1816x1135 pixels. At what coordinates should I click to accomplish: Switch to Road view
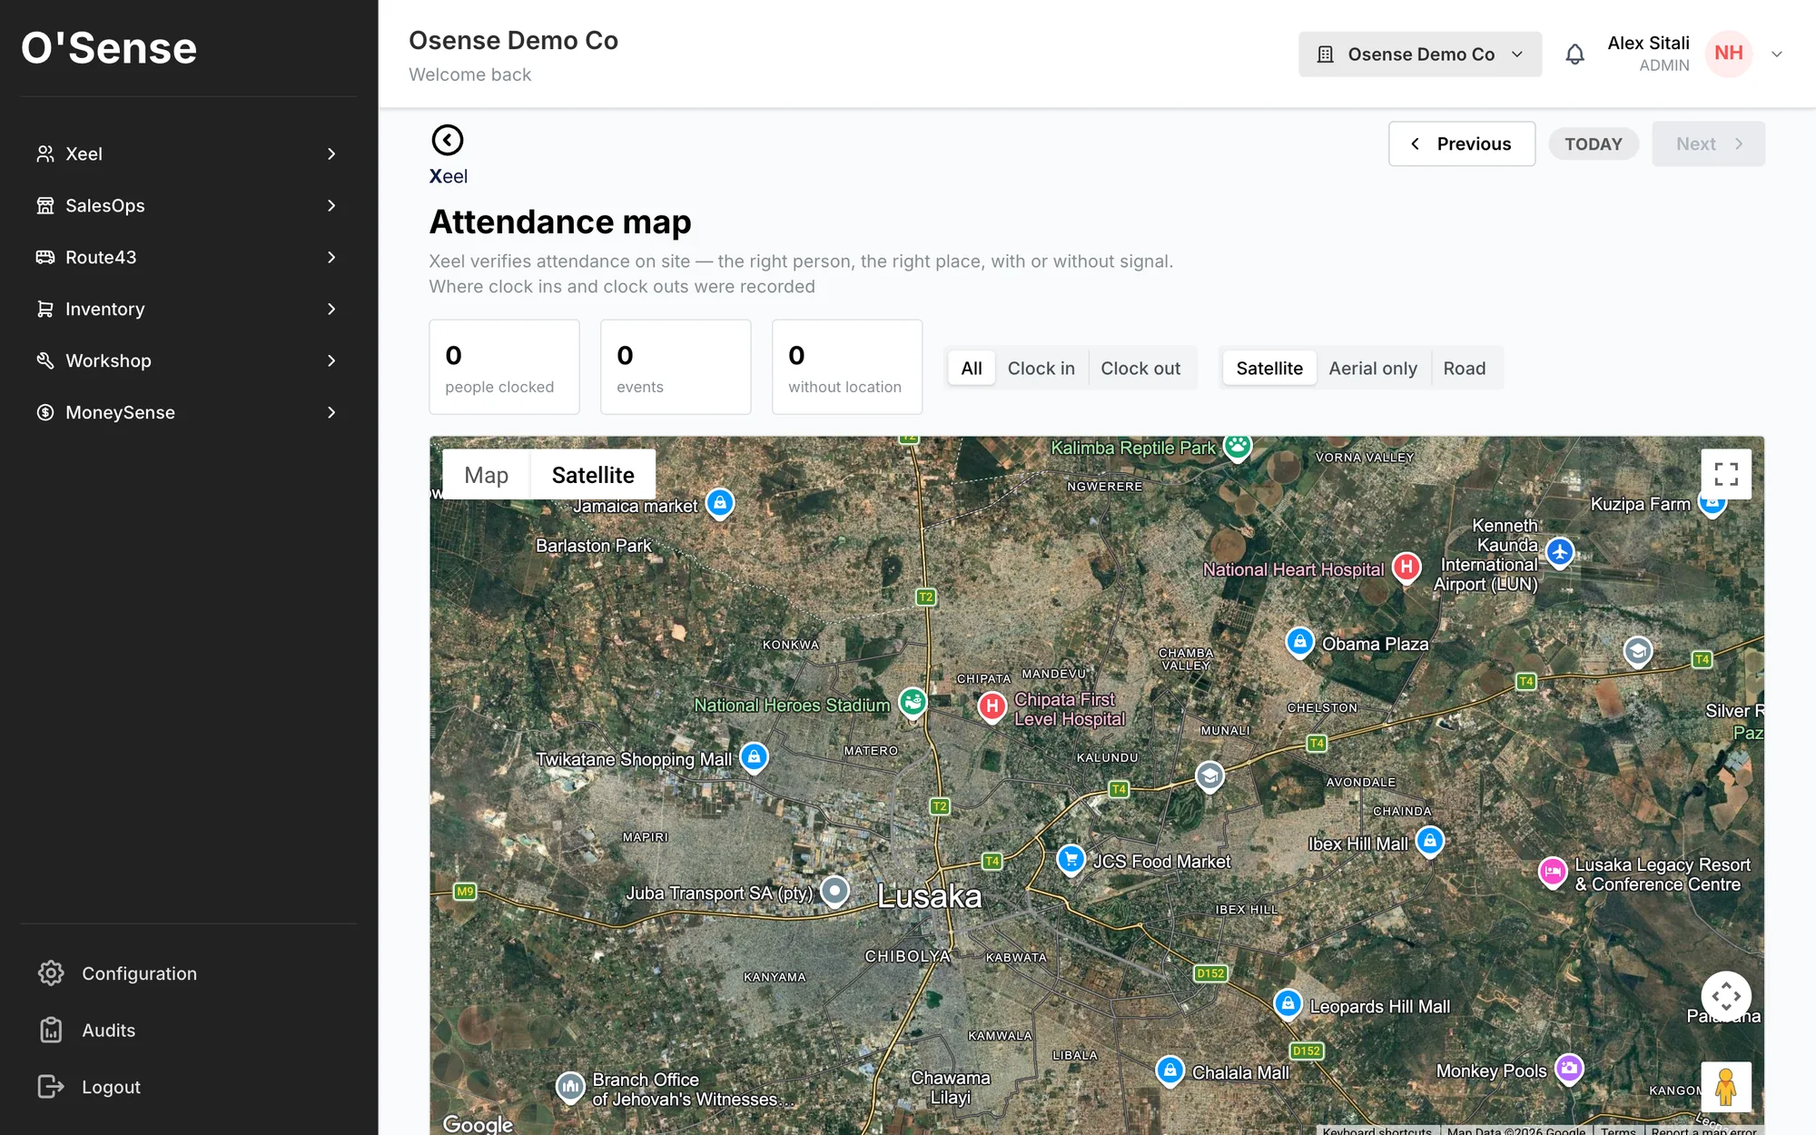[x=1465, y=368]
